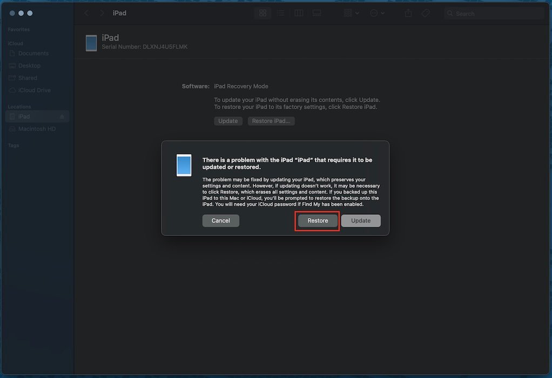The height and width of the screenshot is (378, 552).
Task: Click the Update button under Software
Action: coord(228,121)
